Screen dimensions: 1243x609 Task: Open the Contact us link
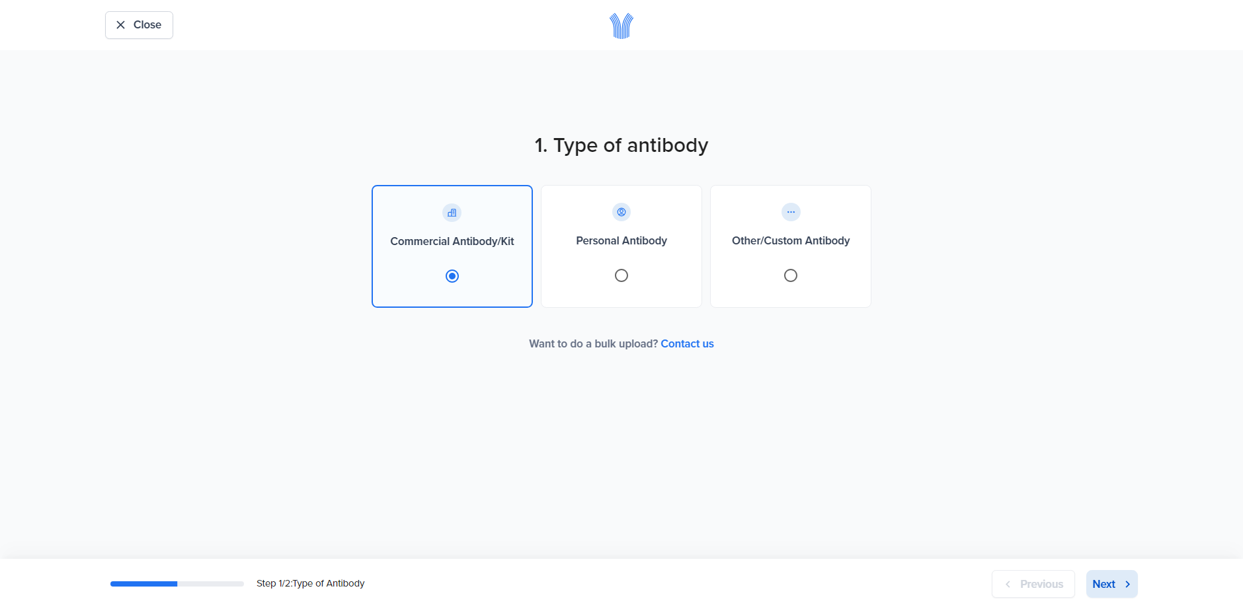687,344
